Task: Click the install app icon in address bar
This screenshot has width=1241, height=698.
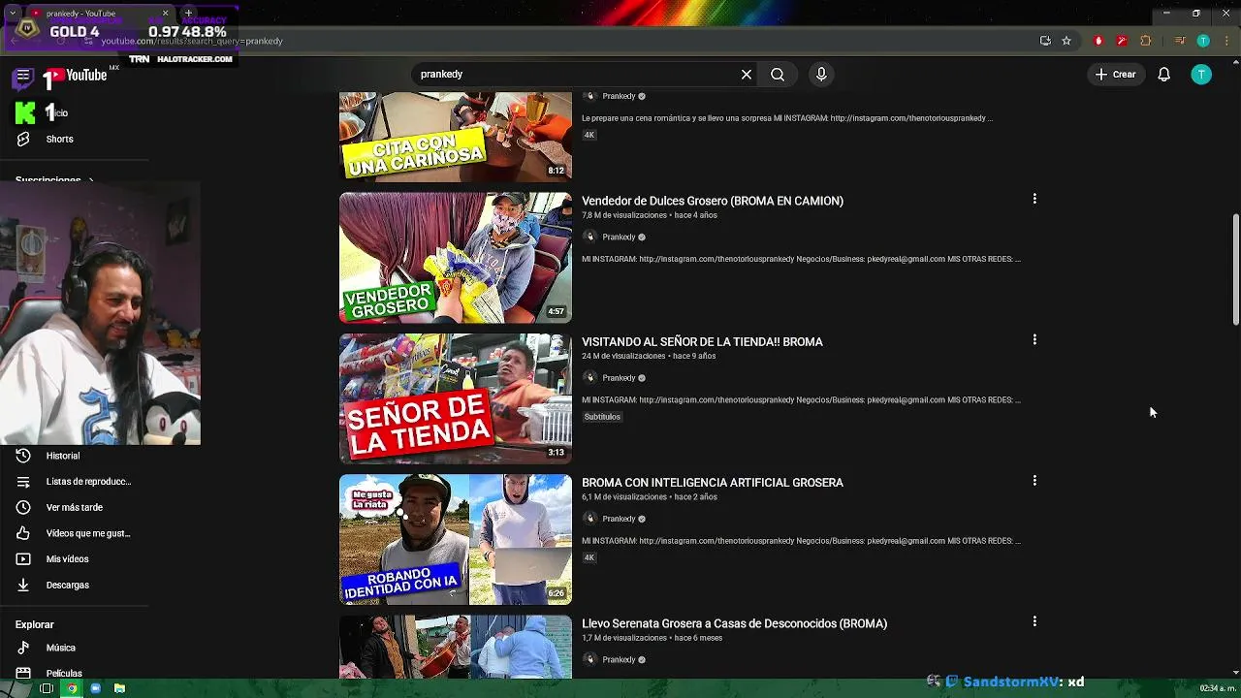Action: pos(1045,41)
